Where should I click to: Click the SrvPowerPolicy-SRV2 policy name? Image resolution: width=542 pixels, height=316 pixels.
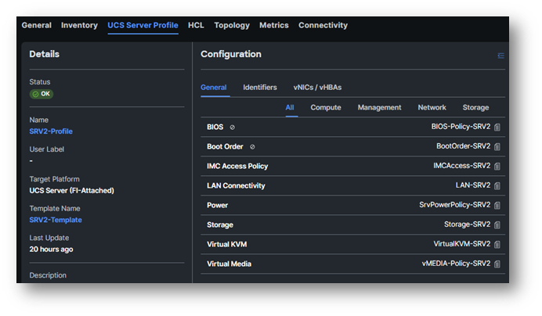455,205
